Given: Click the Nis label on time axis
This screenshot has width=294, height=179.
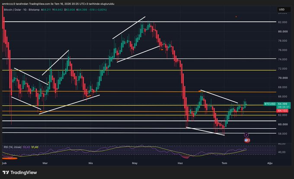Looking at the screenshot, I should [90, 163].
